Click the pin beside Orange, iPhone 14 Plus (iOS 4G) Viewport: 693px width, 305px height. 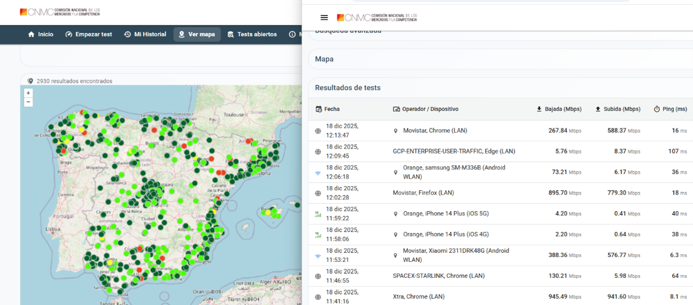point(396,235)
